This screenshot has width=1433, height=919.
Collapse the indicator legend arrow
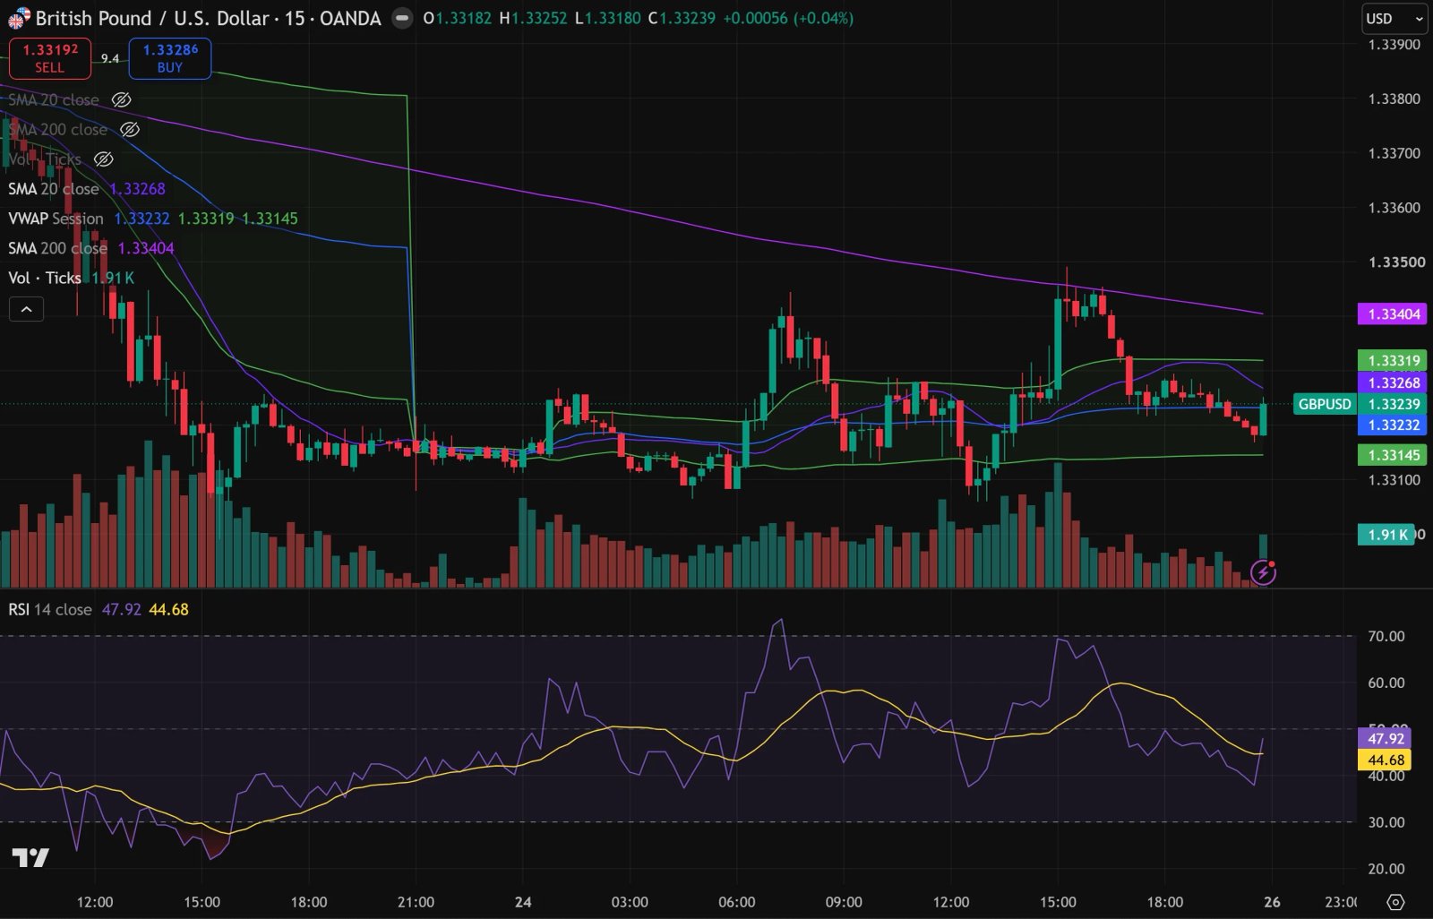point(26,309)
